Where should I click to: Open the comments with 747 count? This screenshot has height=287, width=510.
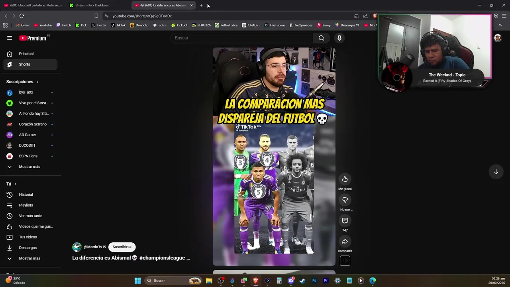[x=345, y=221]
